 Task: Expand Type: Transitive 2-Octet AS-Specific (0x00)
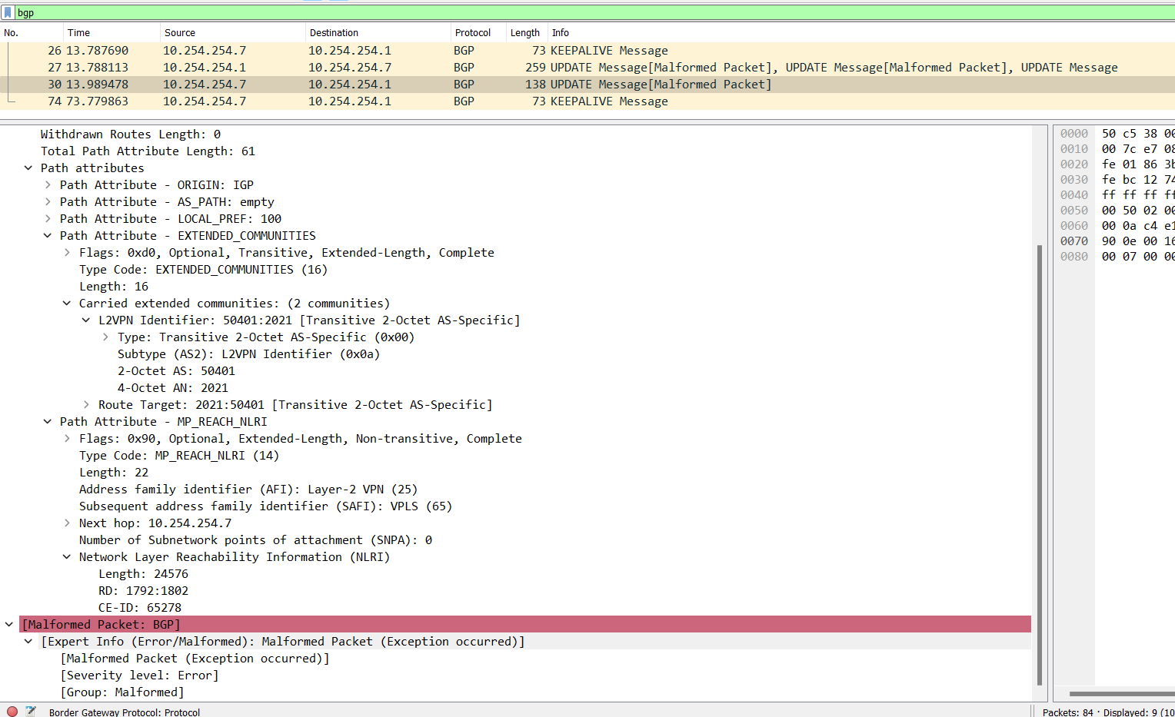tap(105, 337)
